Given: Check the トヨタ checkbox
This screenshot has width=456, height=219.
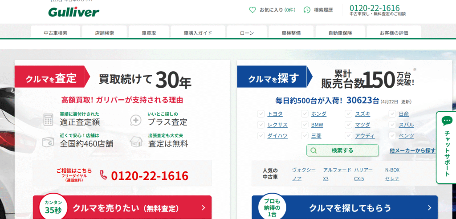Looking at the screenshot, I should 261,114.
